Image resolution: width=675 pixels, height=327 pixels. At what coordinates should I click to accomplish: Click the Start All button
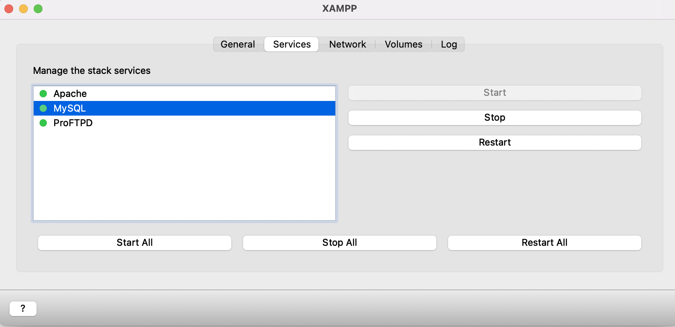coord(135,243)
